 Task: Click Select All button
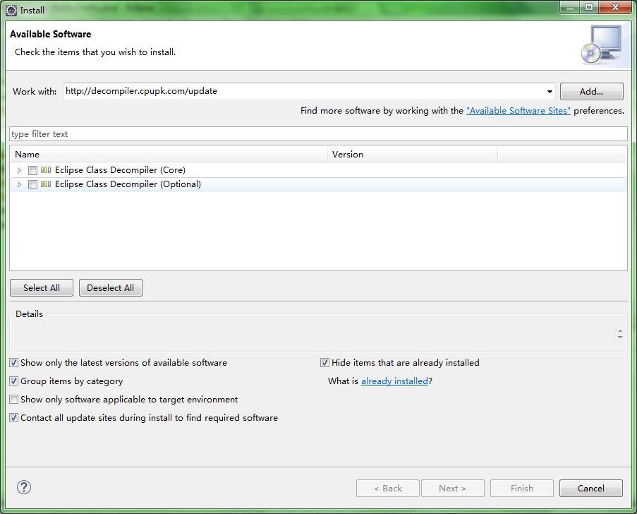pos(42,288)
